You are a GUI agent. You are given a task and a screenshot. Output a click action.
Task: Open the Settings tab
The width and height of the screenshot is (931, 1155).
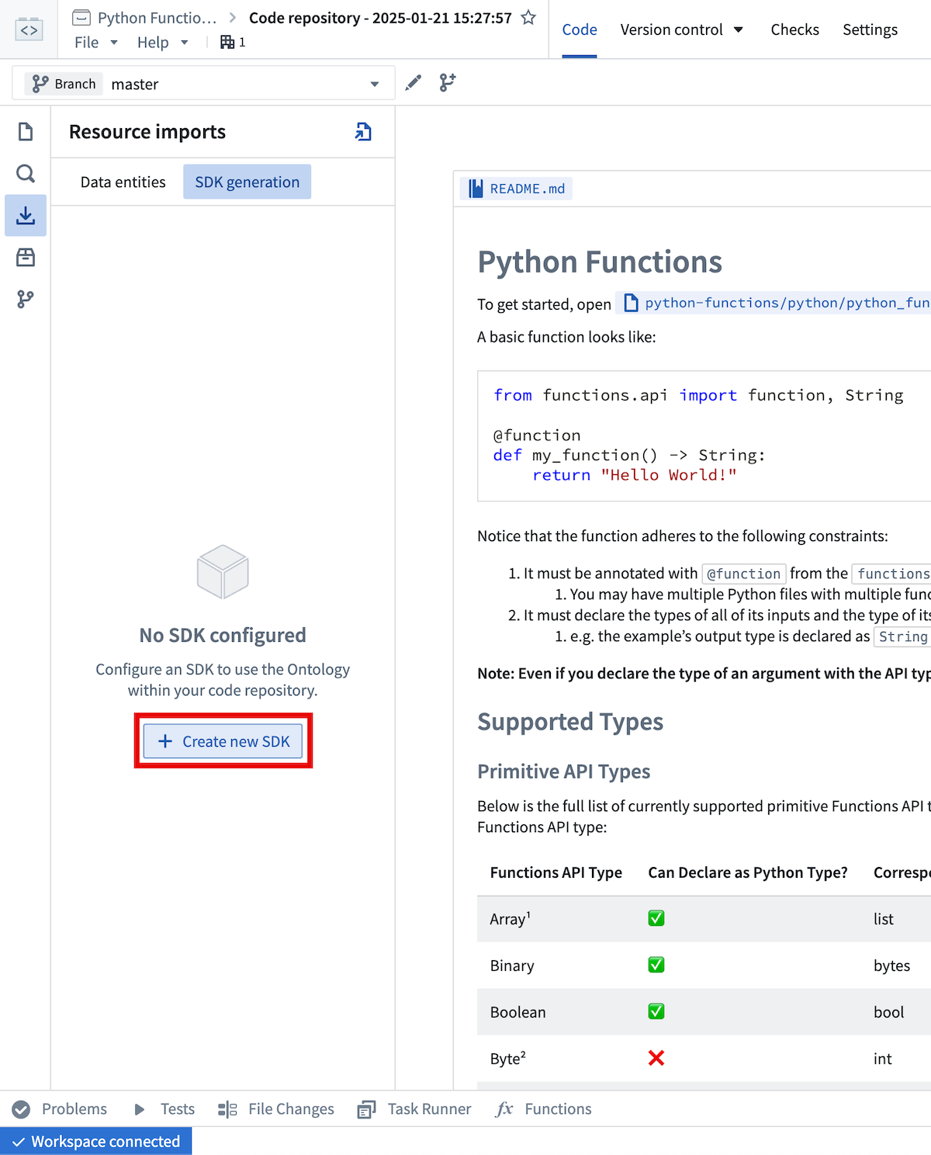[x=870, y=29]
